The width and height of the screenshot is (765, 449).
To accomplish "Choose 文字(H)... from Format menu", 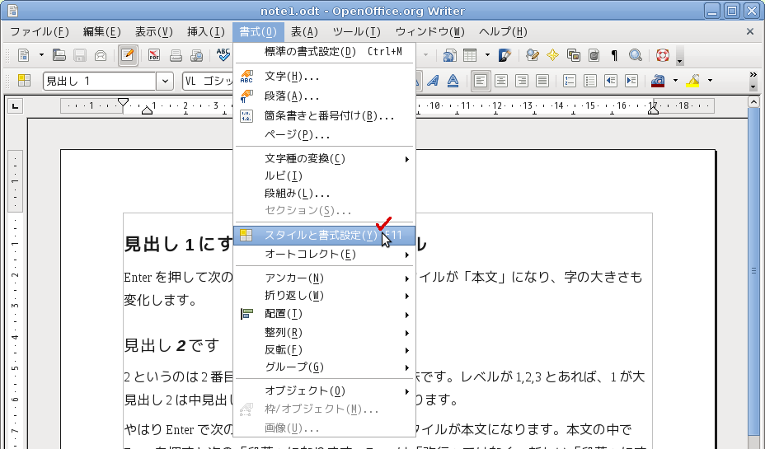I will click(x=325, y=77).
